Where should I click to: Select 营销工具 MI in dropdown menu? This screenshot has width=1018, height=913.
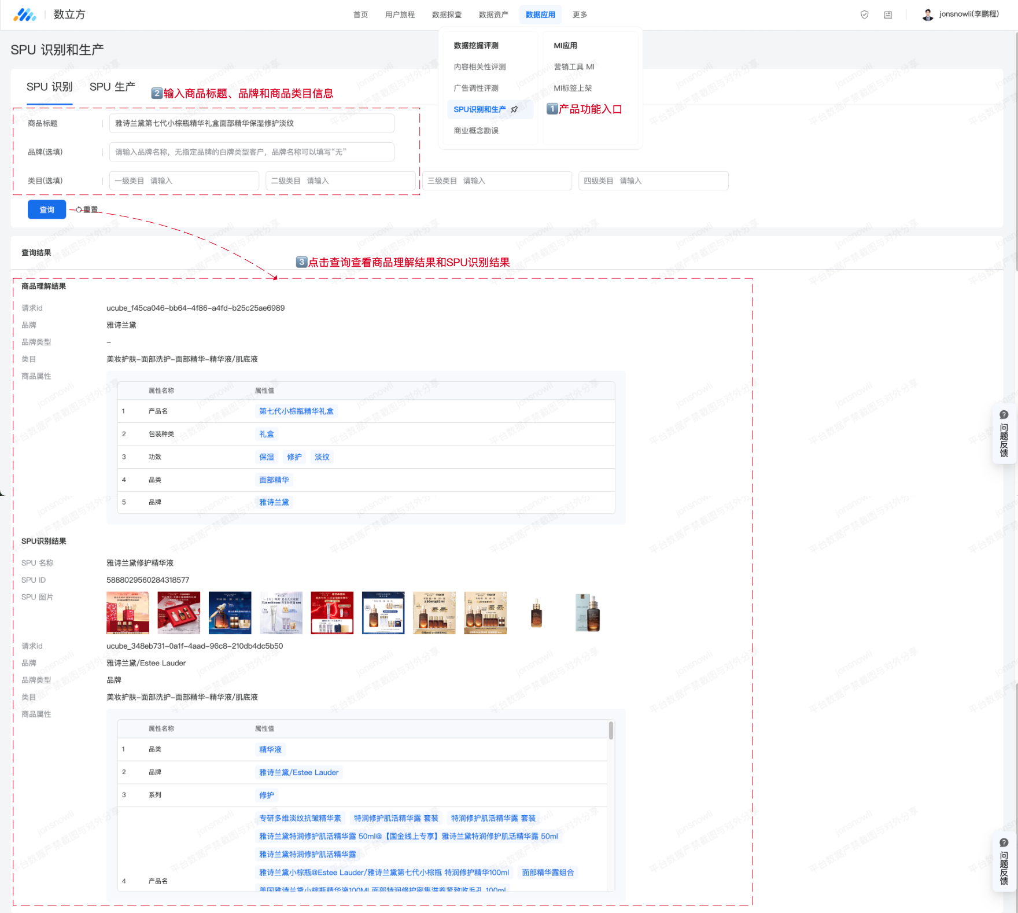click(x=574, y=67)
